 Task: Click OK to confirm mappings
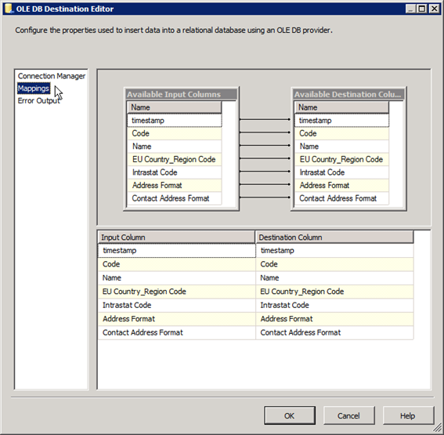click(x=290, y=415)
